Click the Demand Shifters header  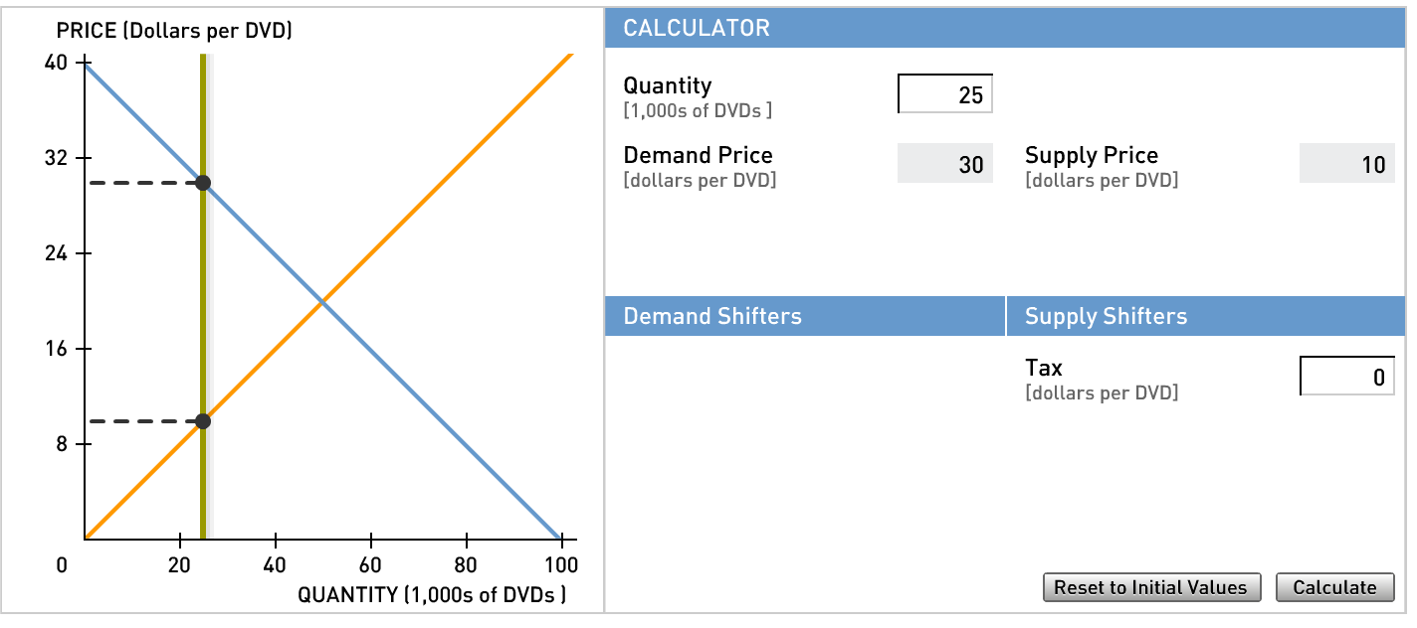[x=712, y=316]
